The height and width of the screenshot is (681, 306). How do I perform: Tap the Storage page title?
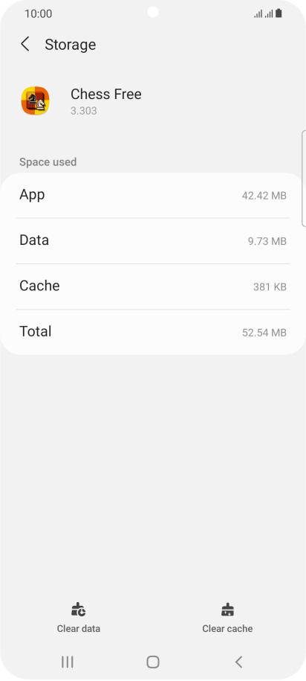(x=71, y=45)
